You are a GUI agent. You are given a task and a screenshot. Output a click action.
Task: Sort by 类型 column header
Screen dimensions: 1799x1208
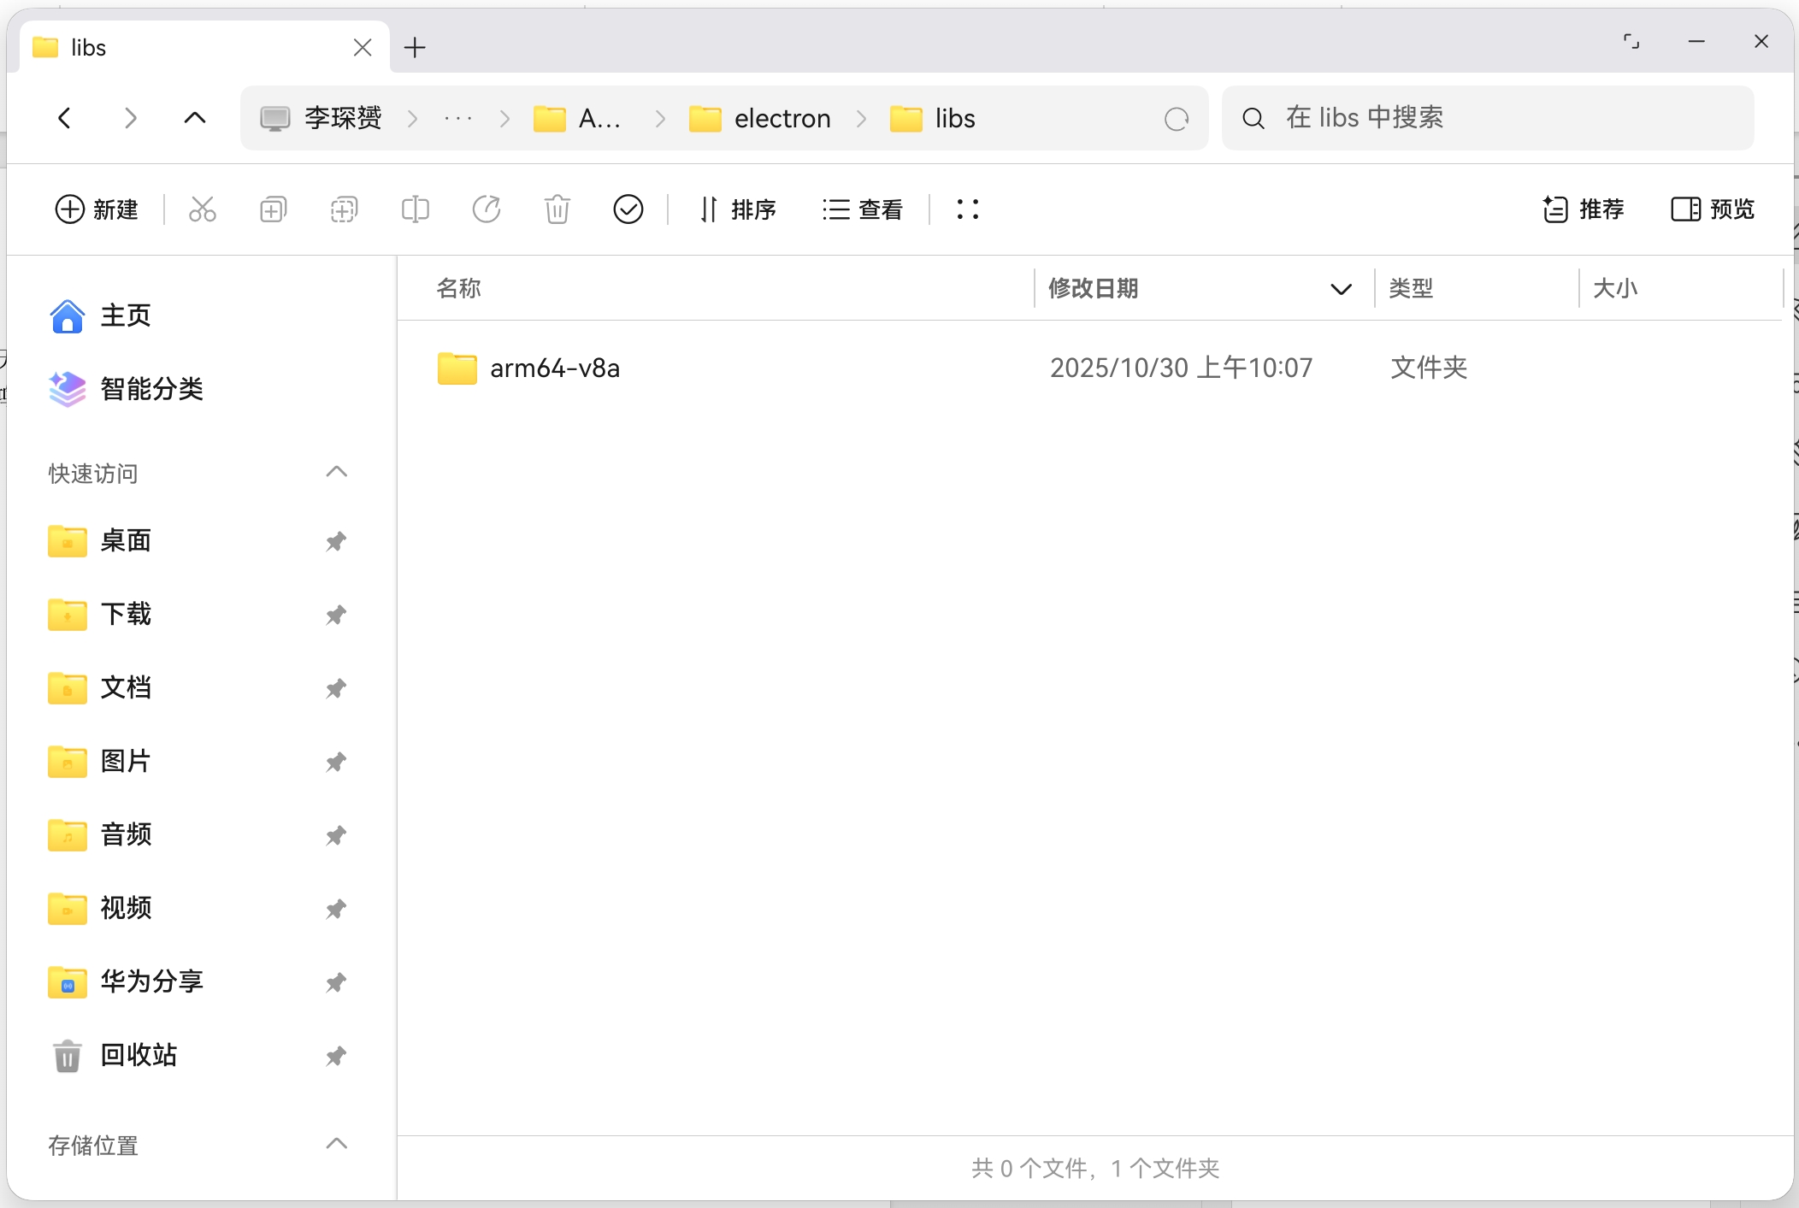(1411, 289)
